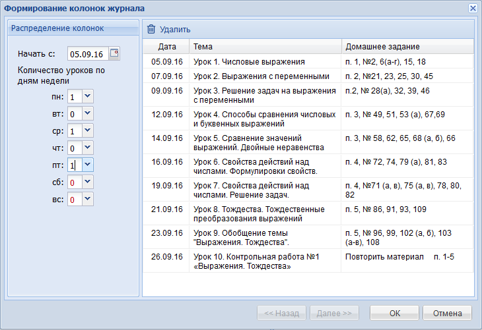Open the ср lessons count dropdown

(88, 131)
